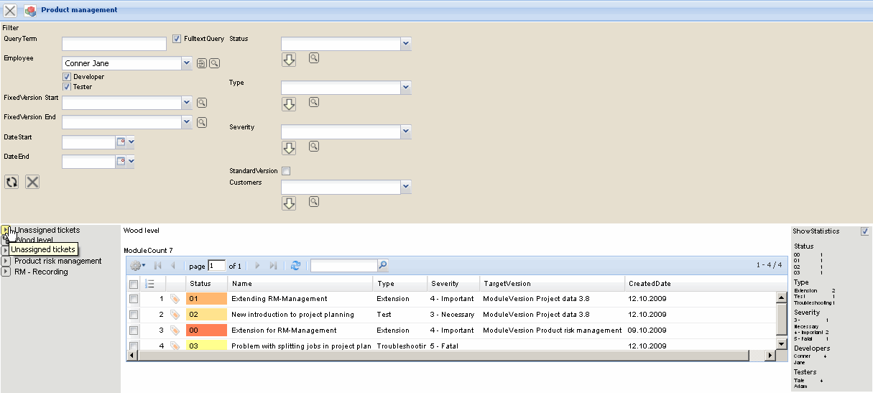Click the refresh filter icon button
The width and height of the screenshot is (873, 393).
click(11, 182)
